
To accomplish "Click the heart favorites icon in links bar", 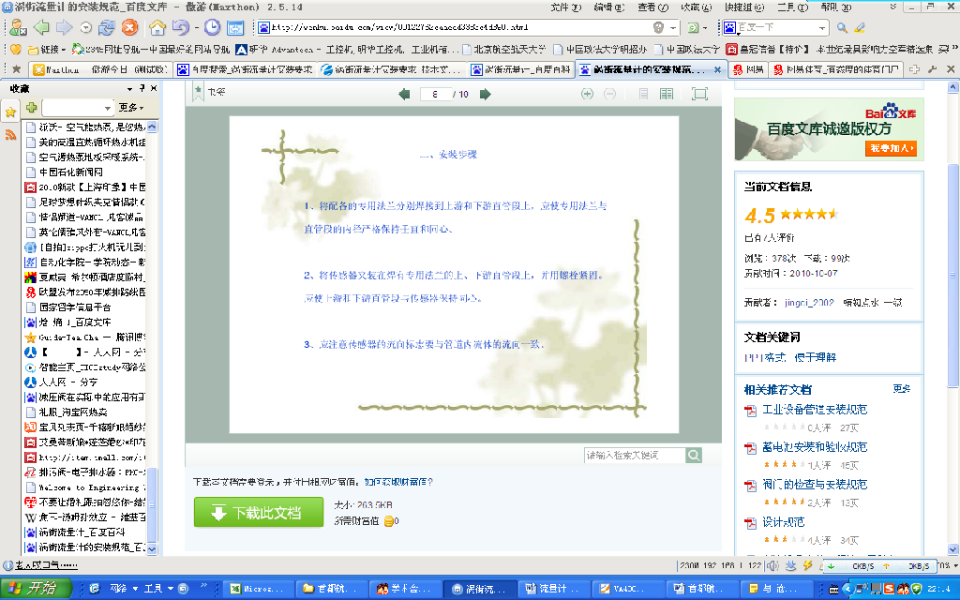I will 15,49.
